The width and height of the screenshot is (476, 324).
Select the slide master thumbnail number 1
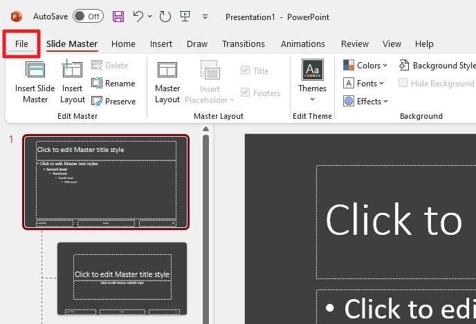[106, 182]
